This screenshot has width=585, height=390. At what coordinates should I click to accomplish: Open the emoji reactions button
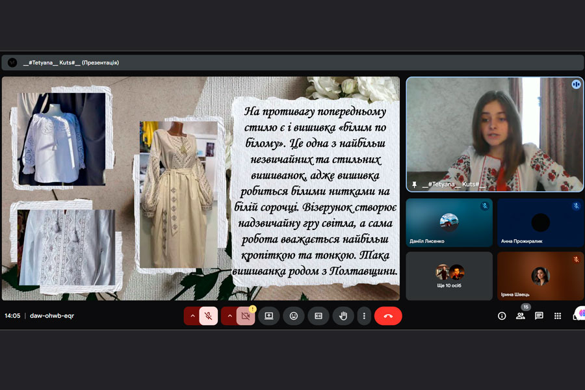coord(294,316)
